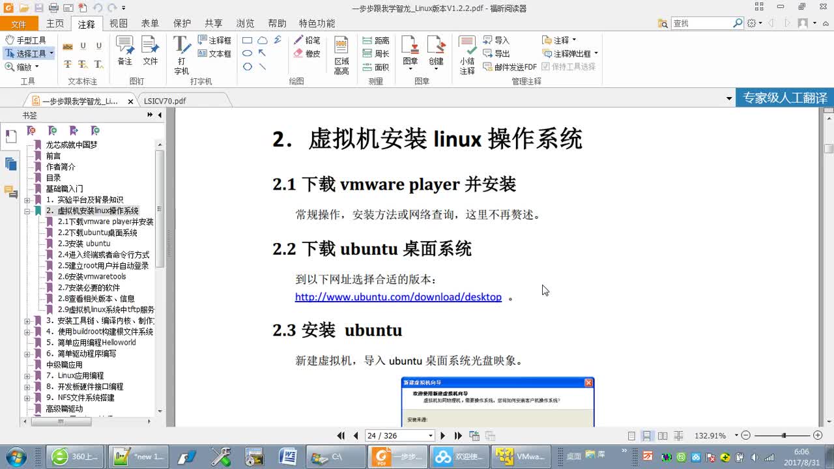Attach a file pin with 文件

pos(151,51)
